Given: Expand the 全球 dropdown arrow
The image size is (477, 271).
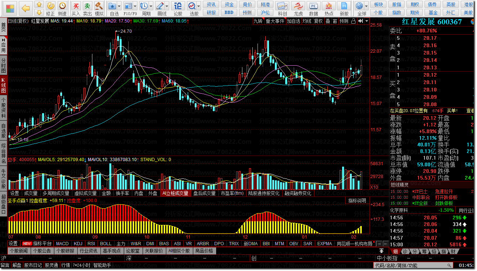Looking at the screenshot, I should pyautogui.click(x=367, y=6).
